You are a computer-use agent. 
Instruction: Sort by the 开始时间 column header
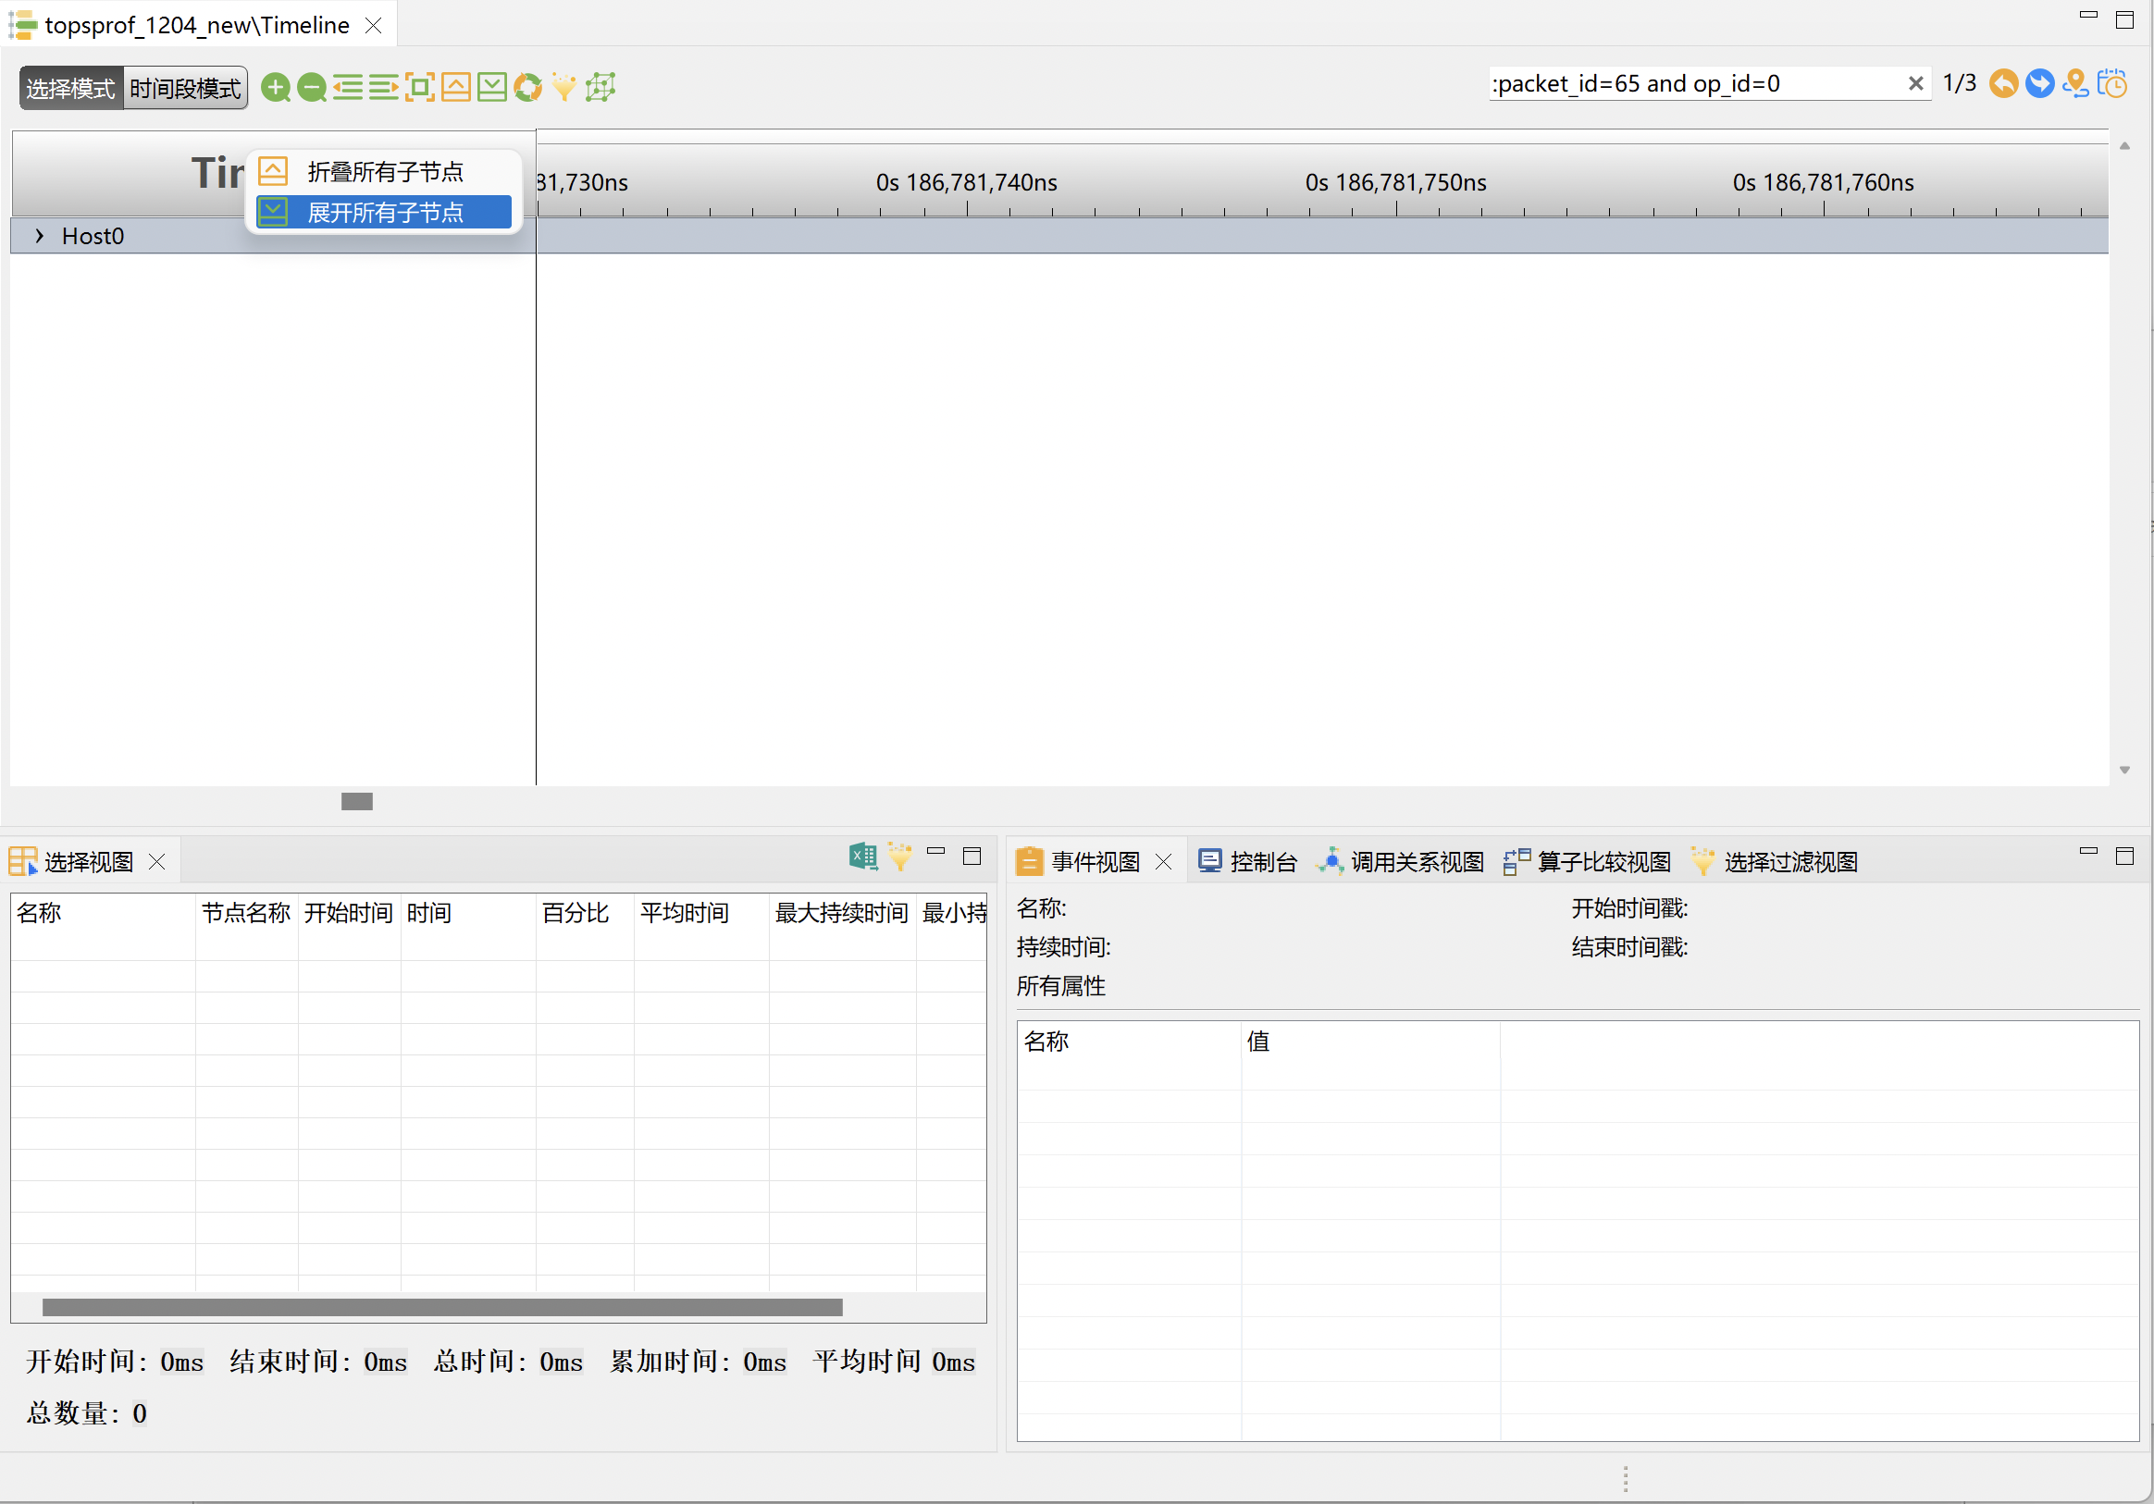coord(348,912)
